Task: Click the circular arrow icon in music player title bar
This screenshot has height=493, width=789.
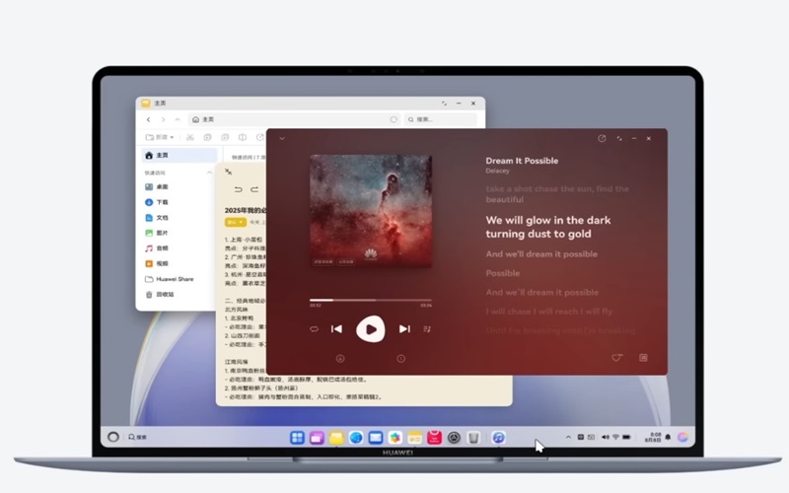Action: (602, 138)
